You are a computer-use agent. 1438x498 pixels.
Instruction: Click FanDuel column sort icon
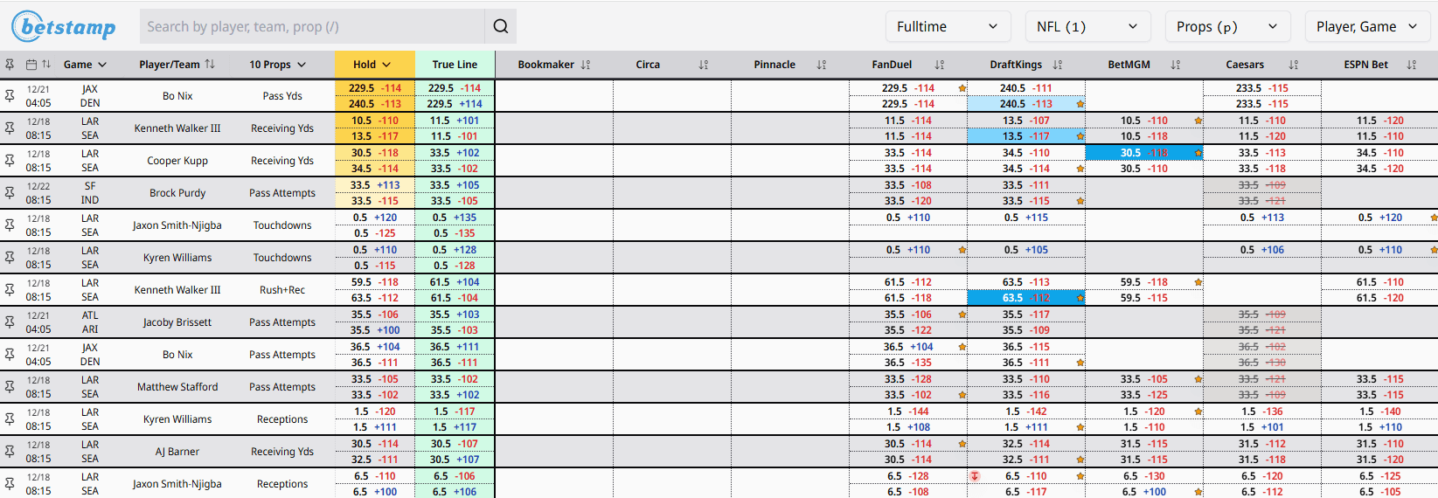pyautogui.click(x=940, y=65)
